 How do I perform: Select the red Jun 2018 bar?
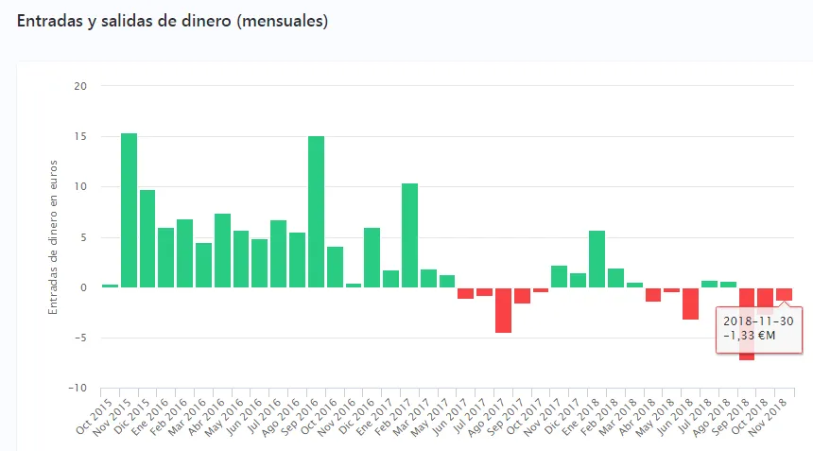tap(690, 304)
